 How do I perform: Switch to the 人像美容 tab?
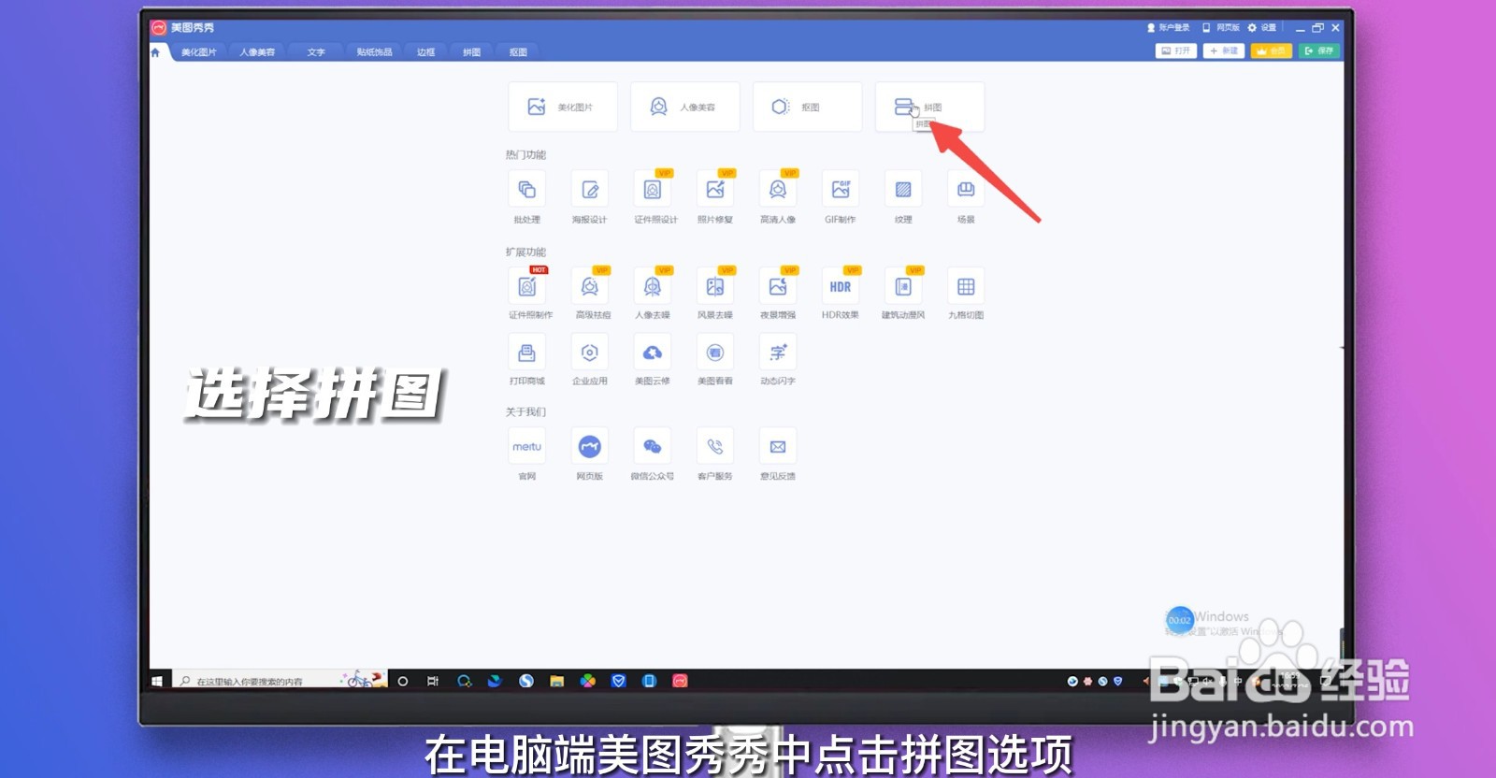click(257, 52)
